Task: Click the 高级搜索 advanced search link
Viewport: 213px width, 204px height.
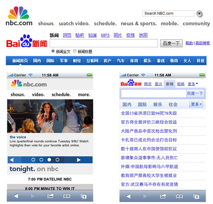Action: [203, 43]
